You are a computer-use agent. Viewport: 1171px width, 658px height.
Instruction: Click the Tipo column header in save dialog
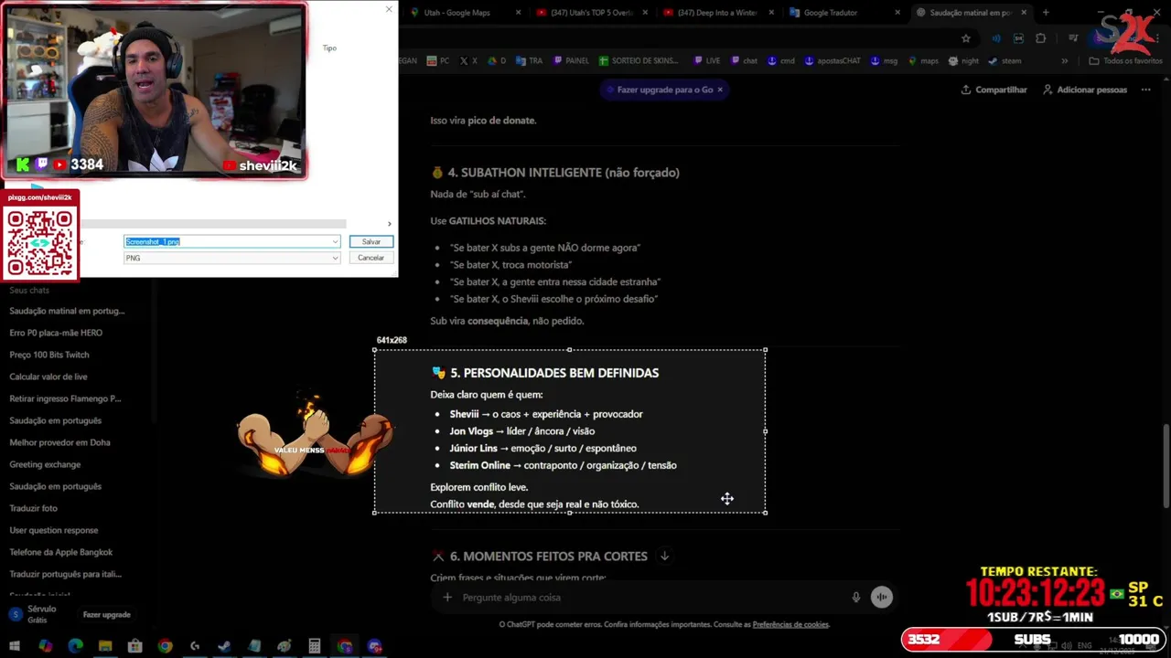click(329, 48)
